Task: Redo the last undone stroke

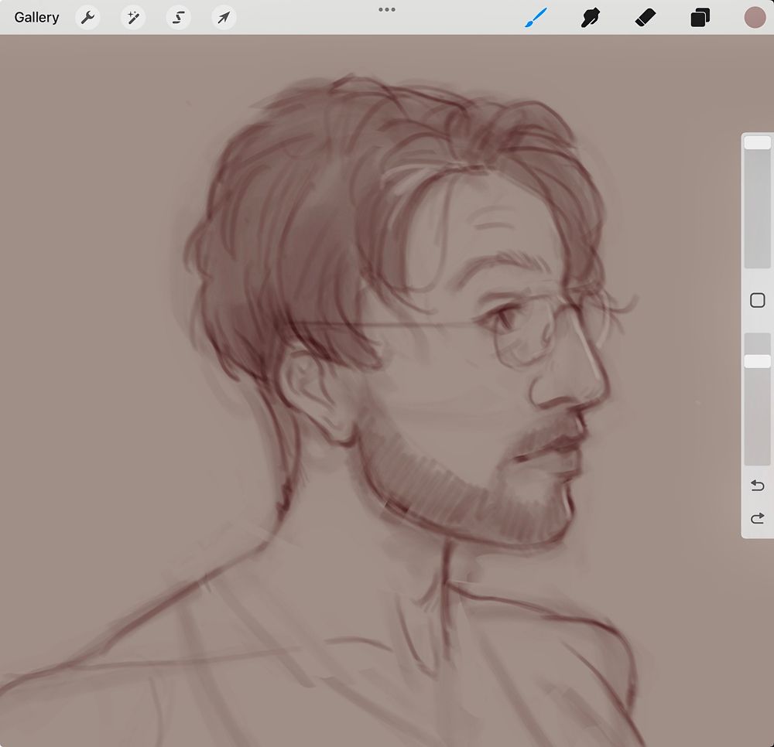Action: pyautogui.click(x=758, y=518)
